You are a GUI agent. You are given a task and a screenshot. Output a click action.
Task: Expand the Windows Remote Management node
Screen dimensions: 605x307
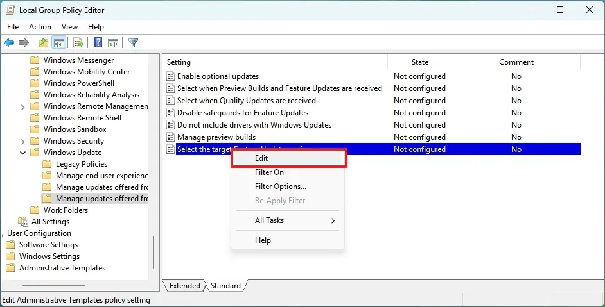pos(22,106)
